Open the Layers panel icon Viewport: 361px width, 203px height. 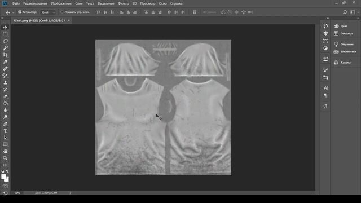[x=325, y=34]
